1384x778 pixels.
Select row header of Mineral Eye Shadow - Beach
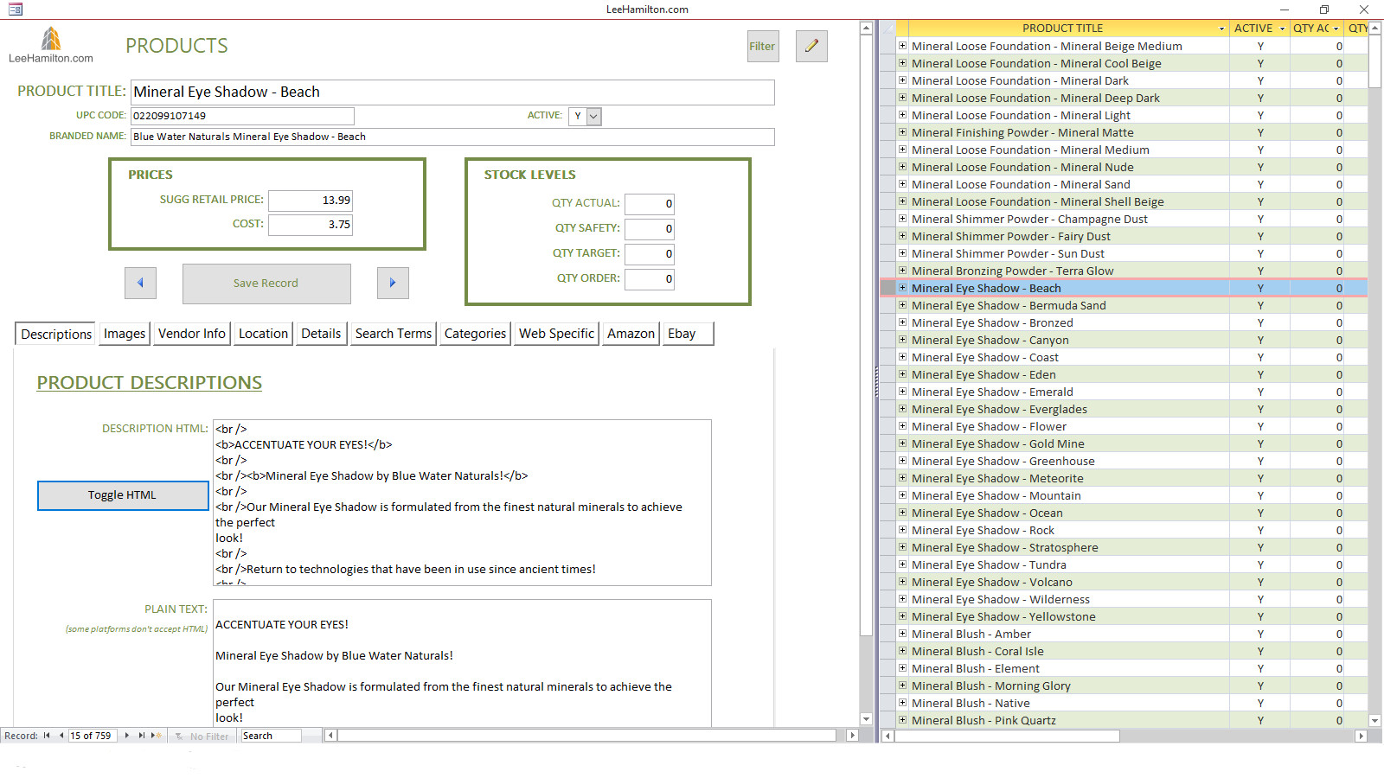[x=888, y=288]
